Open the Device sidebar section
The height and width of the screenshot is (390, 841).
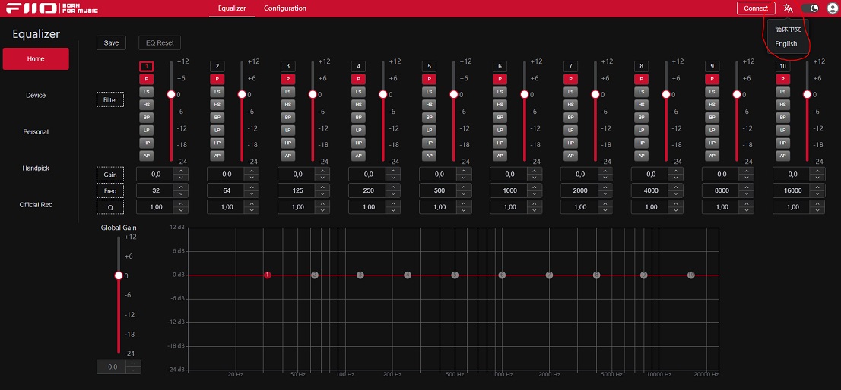click(x=36, y=96)
